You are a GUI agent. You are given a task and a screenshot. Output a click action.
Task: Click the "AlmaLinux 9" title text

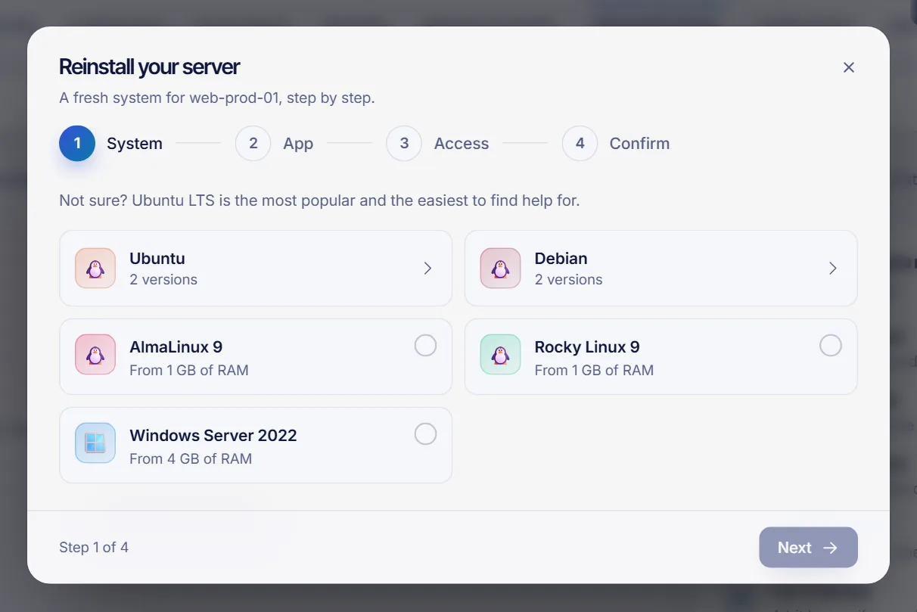[x=176, y=347]
